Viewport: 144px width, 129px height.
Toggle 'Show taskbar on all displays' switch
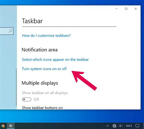[26, 99]
